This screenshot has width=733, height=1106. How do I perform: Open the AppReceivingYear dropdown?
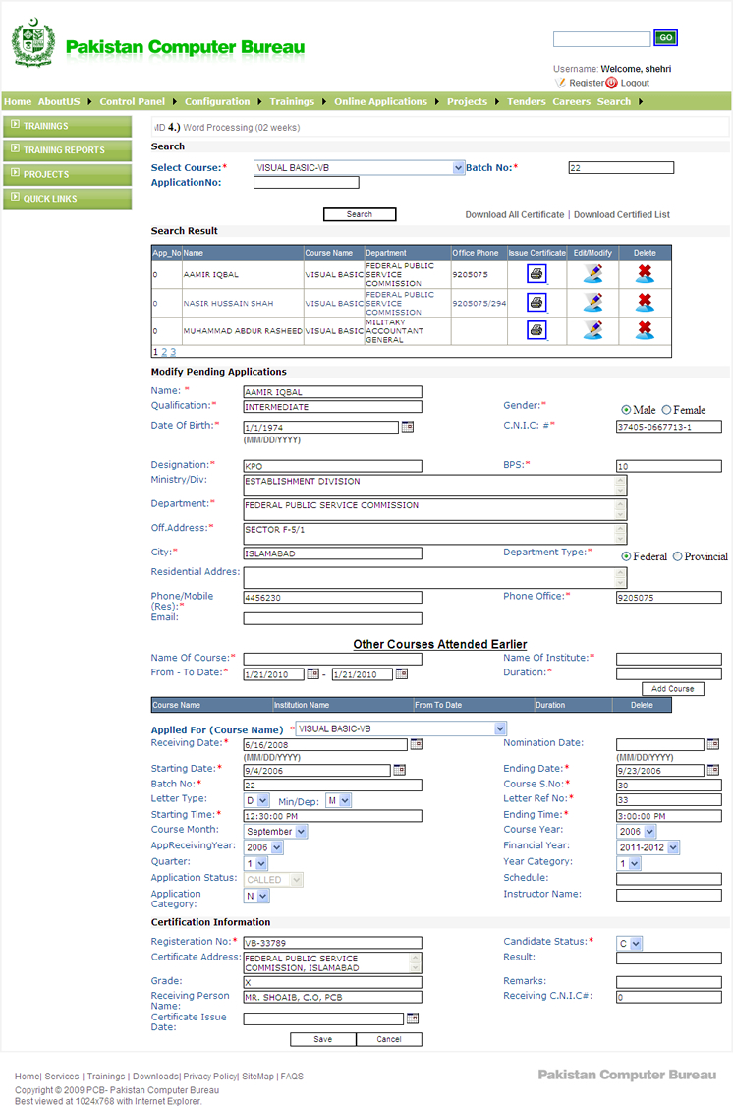pos(263,847)
